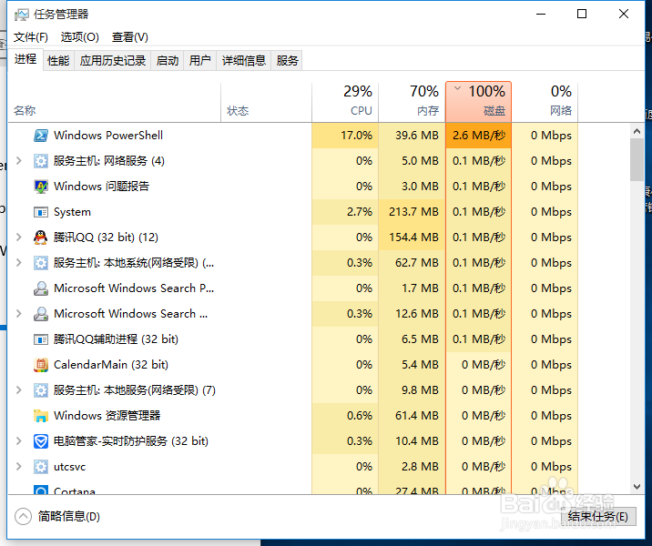This screenshot has height=546, width=652.
Task: Switch to the 用户 tab
Action: [x=200, y=61]
